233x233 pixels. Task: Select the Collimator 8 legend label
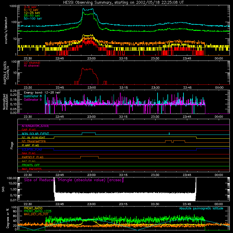pyautogui.click(x=33, y=96)
